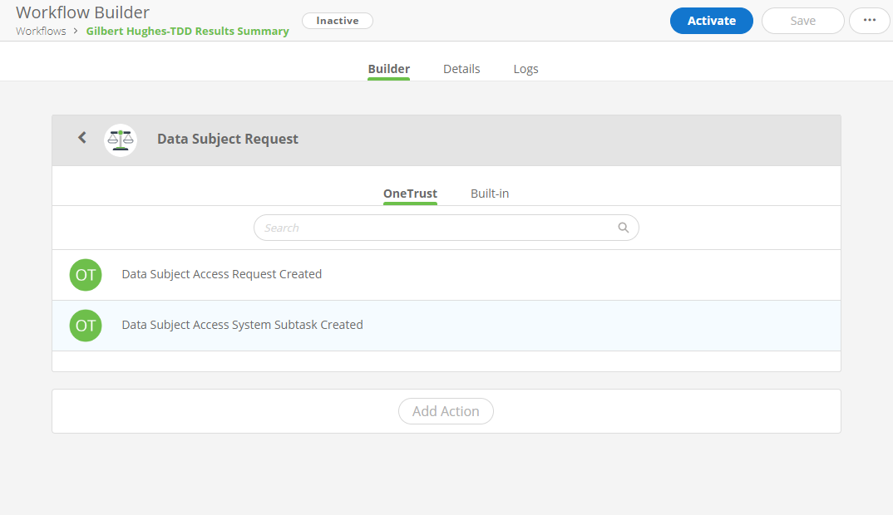The height and width of the screenshot is (515, 893).
Task: Switch to the Builder tab
Action: pos(388,69)
